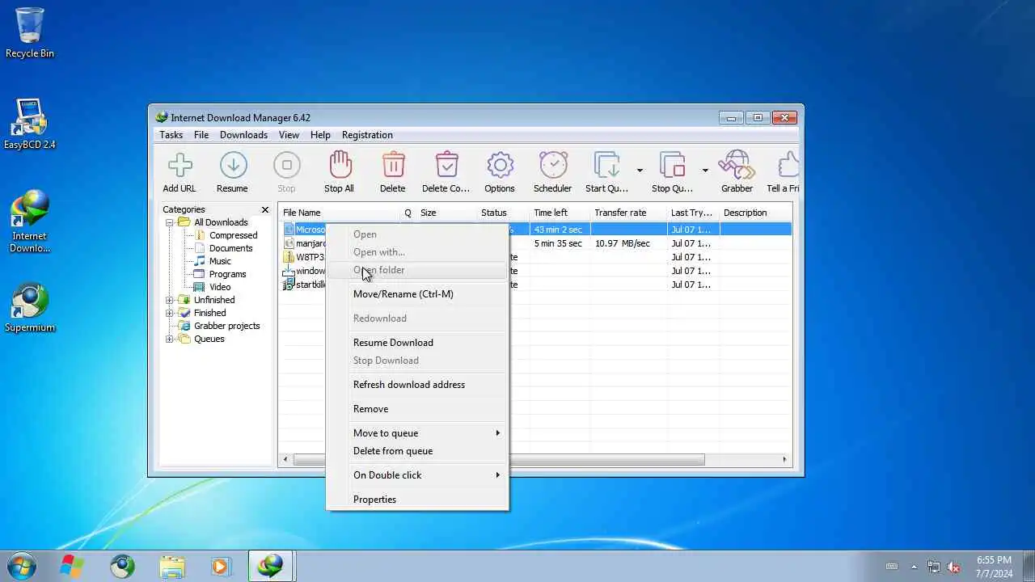Click the horizontal scrollbar right arrow
Image resolution: width=1035 pixels, height=582 pixels.
point(784,460)
